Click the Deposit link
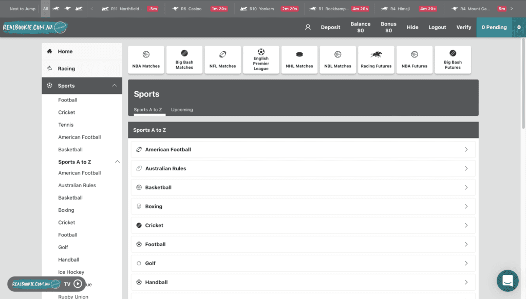526x299 pixels. click(330, 27)
